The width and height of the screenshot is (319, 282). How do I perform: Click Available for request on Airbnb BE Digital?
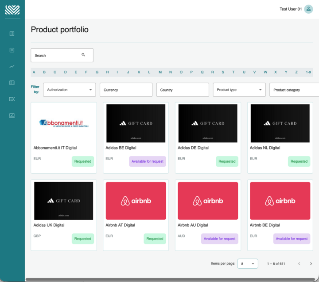(292, 239)
